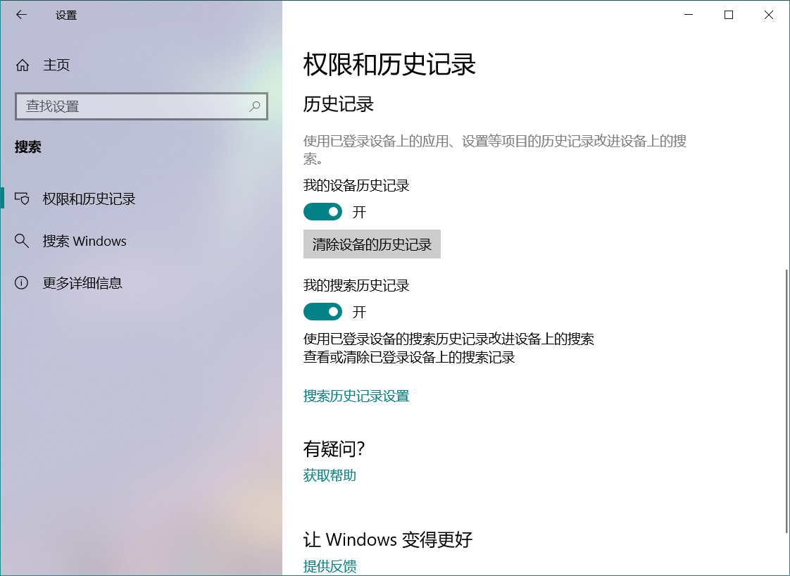
Task: Close the 设置 window
Action: (769, 15)
